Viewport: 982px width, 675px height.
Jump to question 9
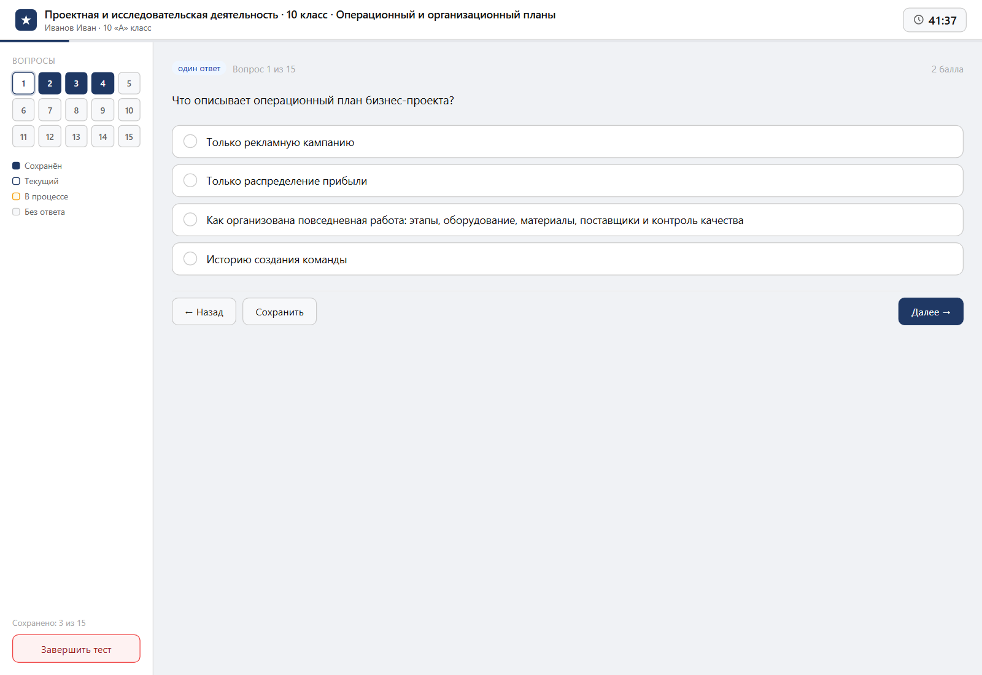(x=102, y=110)
